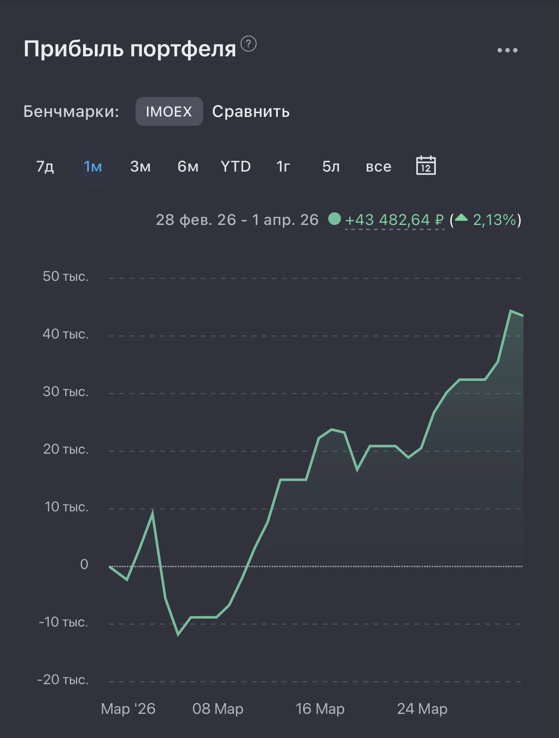559x738 pixels.
Task: Open the calendar date range picker
Action: [426, 165]
